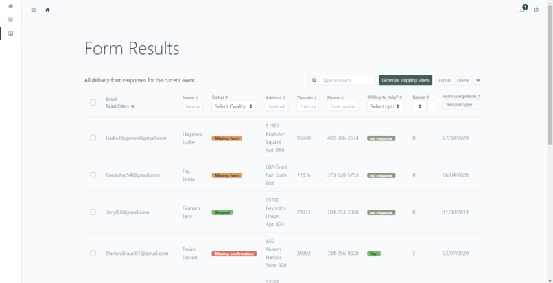Click no response badge in Jany Graham row
The image size is (553, 283).
(x=381, y=212)
